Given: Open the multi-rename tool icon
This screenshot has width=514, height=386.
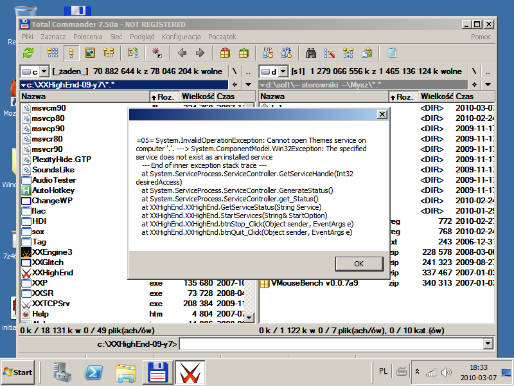Looking at the screenshot, I should [330, 53].
